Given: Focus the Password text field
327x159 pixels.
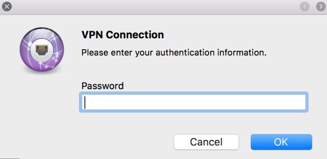Looking at the screenshot, I should [194, 102].
